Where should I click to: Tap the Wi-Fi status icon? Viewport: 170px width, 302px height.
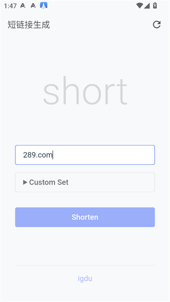[x=139, y=6]
